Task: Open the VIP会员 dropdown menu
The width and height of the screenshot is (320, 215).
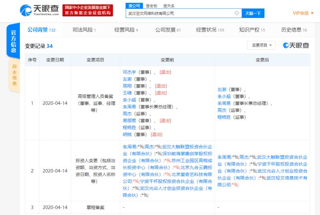Action: point(303,13)
